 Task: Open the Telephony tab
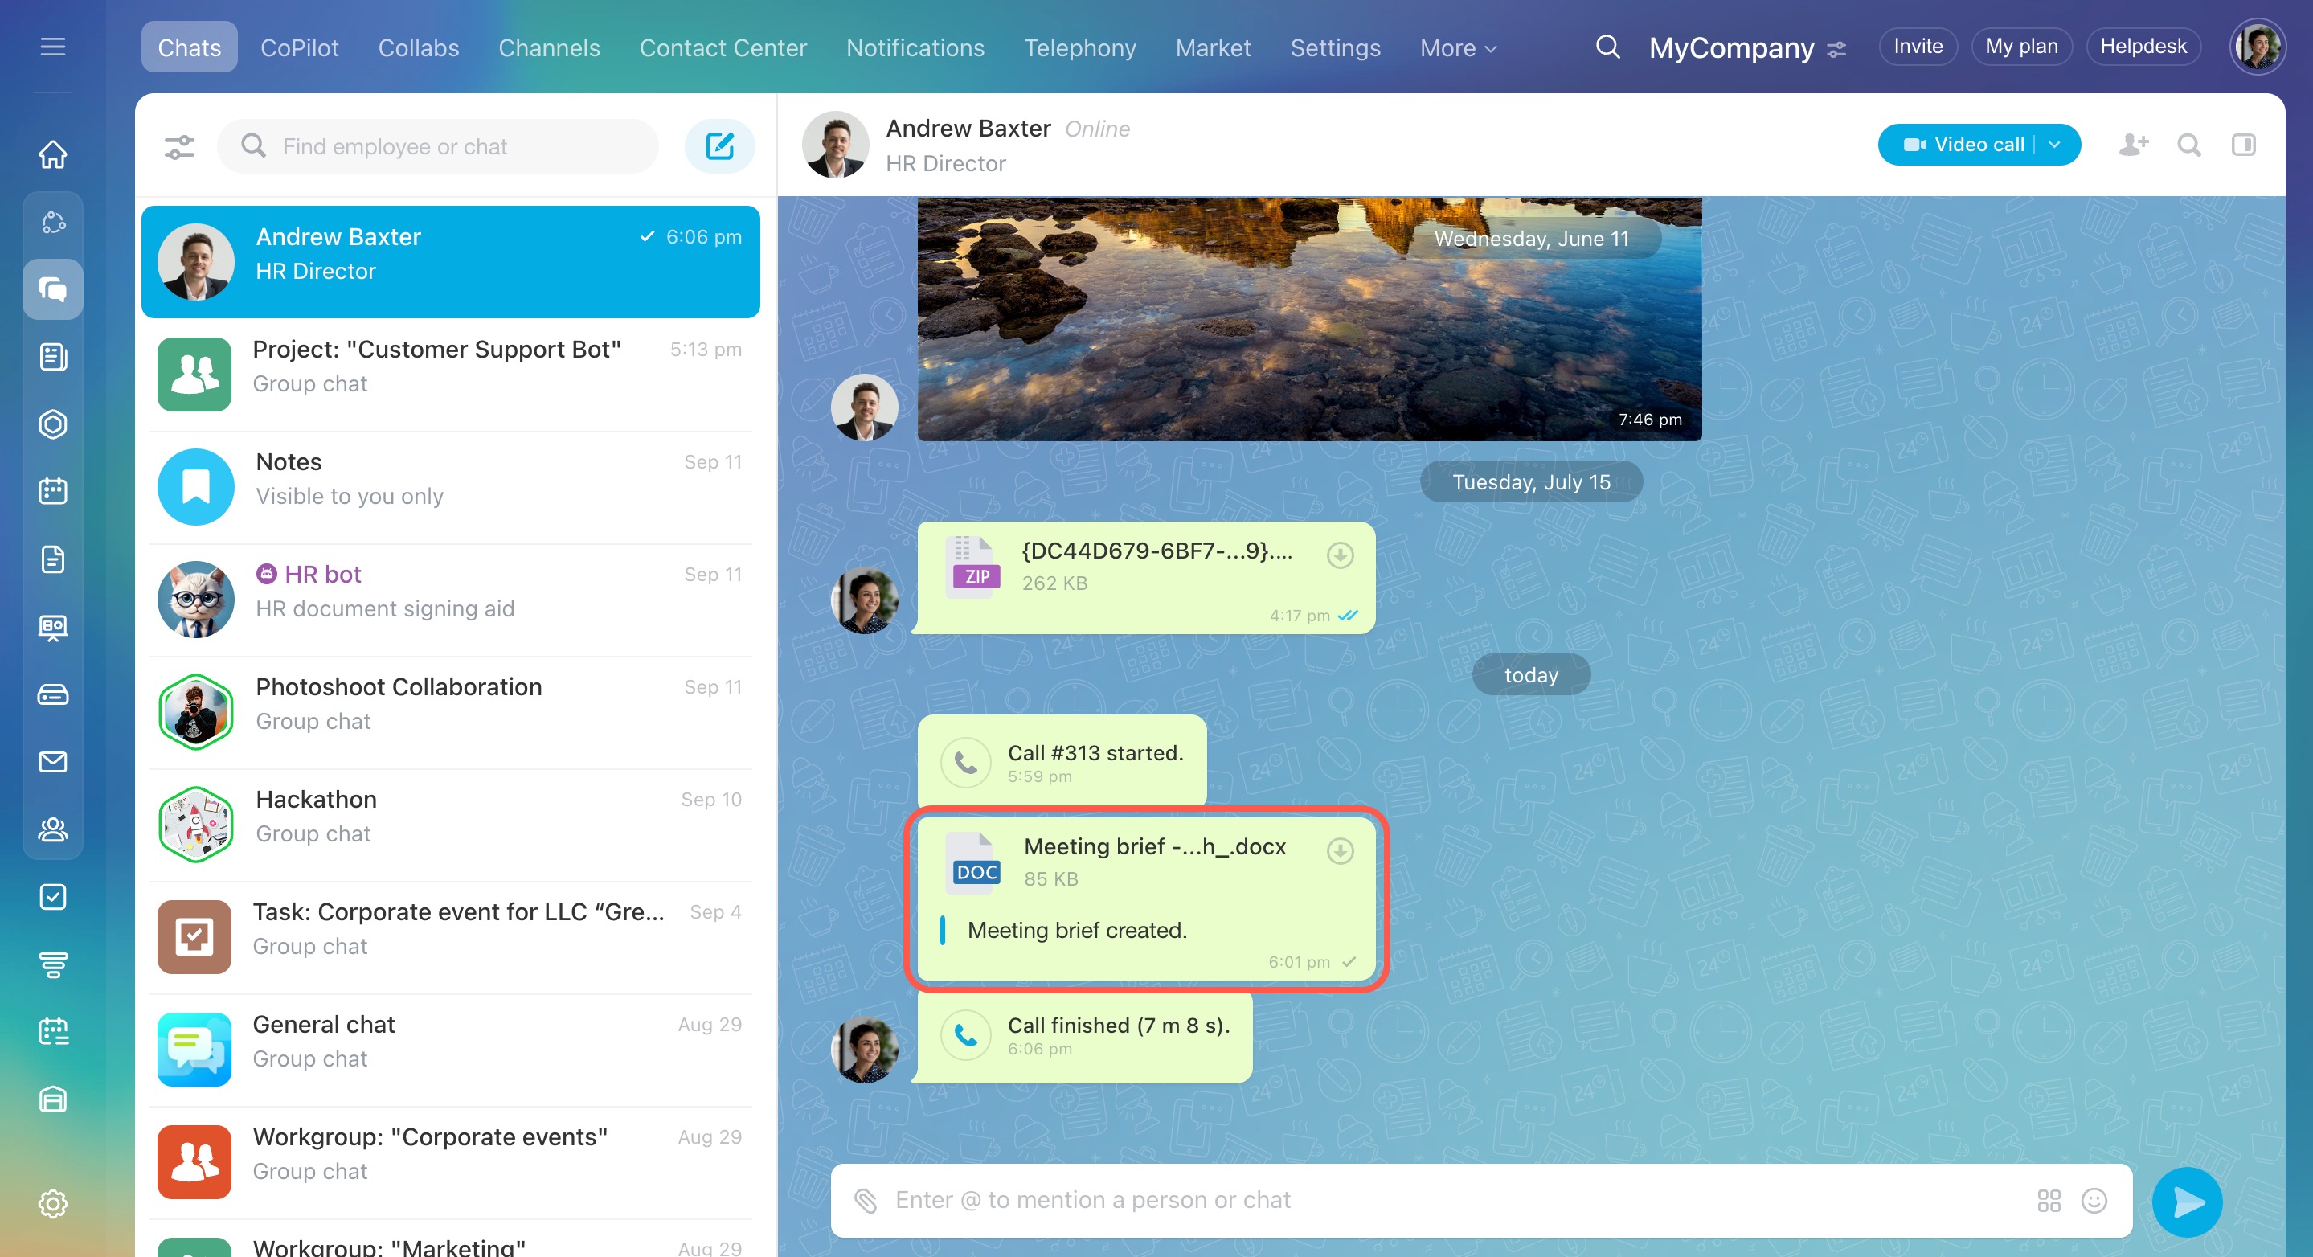pos(1080,47)
